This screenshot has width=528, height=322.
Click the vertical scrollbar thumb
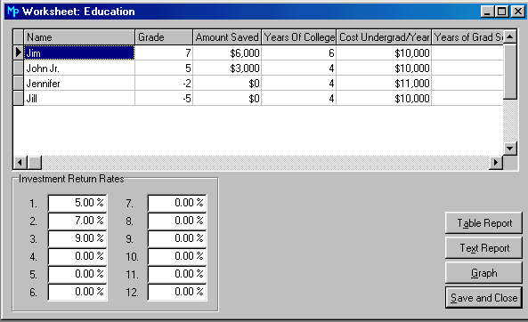click(510, 71)
